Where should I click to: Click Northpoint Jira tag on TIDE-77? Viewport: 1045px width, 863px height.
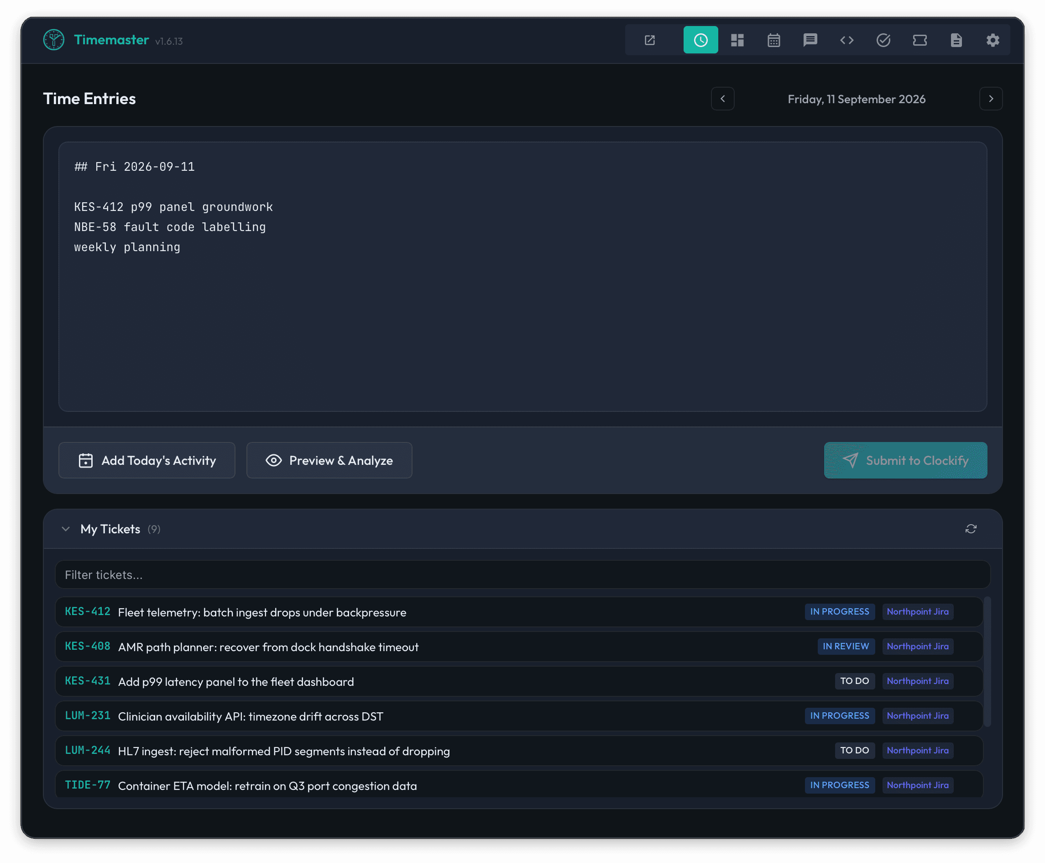click(x=917, y=785)
